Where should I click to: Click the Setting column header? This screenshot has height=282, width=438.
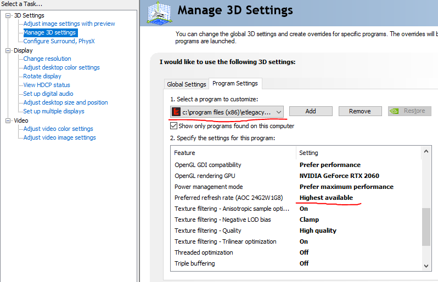pyautogui.click(x=358, y=153)
